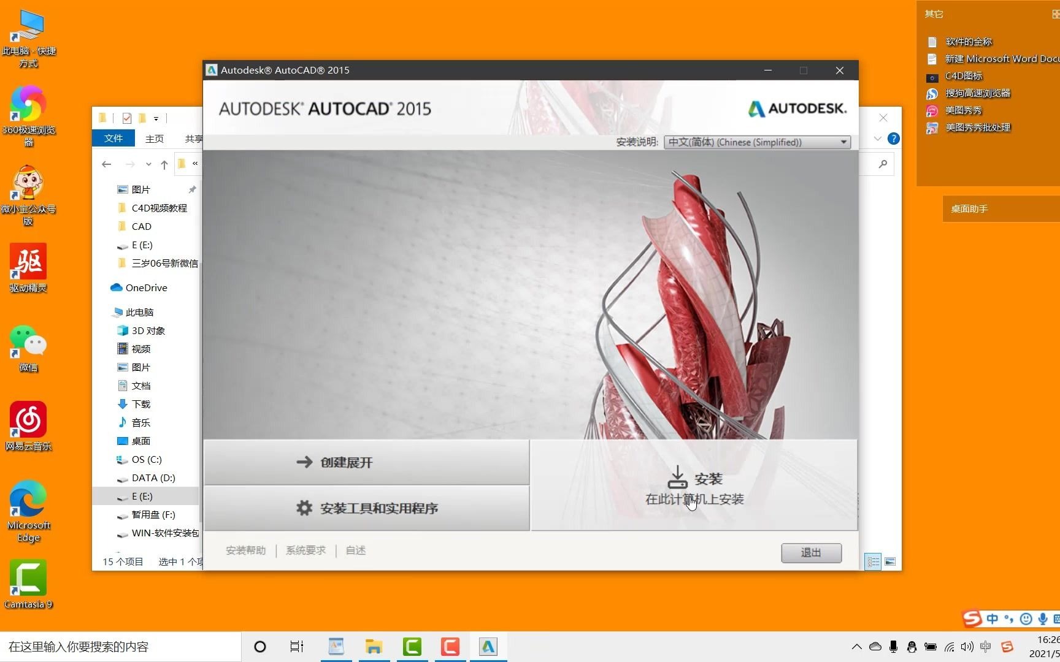Viewport: 1060px width, 662px height.
Task: Click the Cortana circle in taskbar
Action: [x=260, y=647]
